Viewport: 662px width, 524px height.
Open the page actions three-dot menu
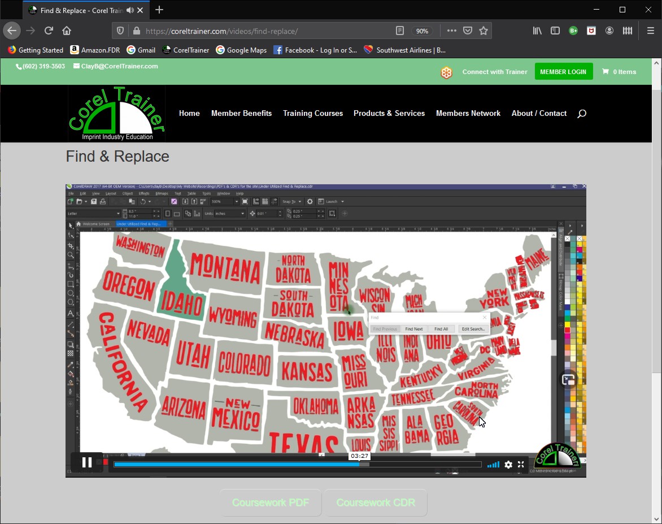(x=451, y=31)
